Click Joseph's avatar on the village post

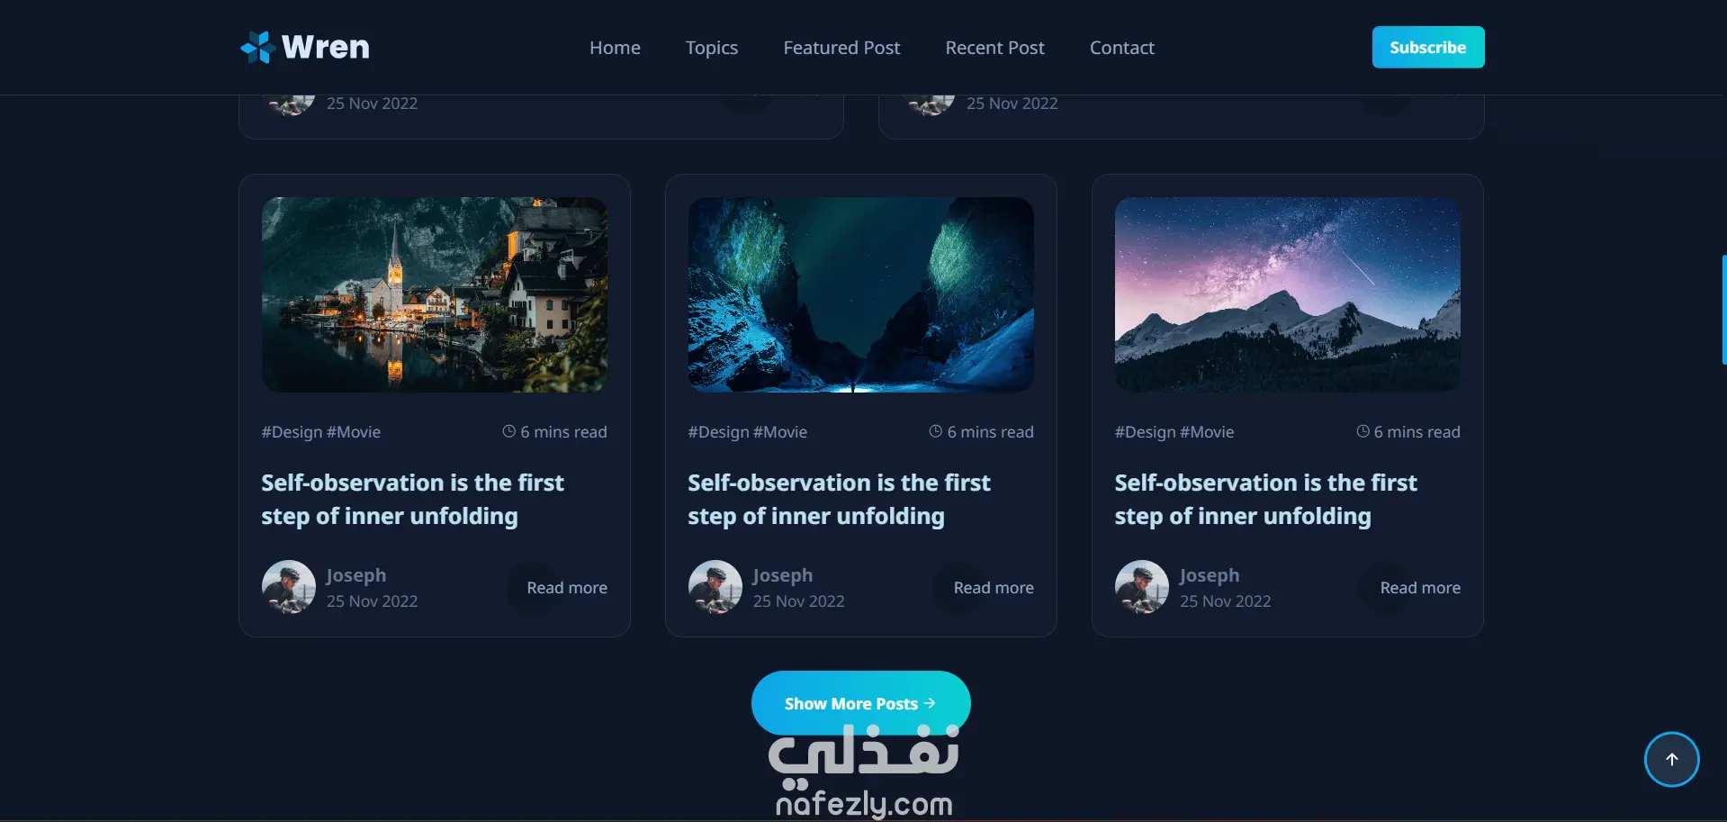(288, 587)
